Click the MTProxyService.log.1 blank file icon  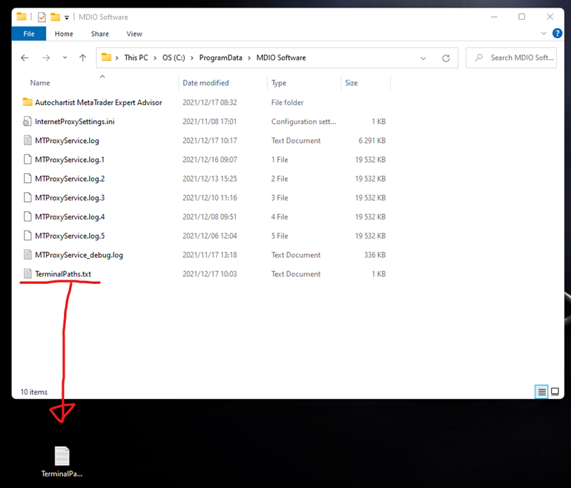point(27,159)
